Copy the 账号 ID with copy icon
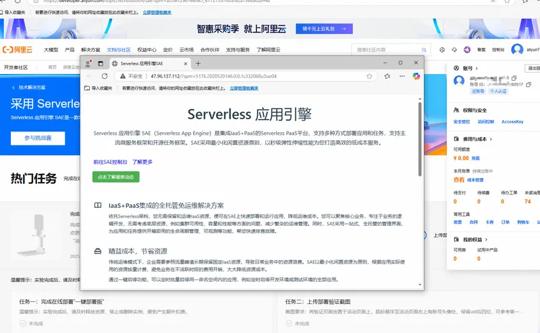 click(529, 84)
